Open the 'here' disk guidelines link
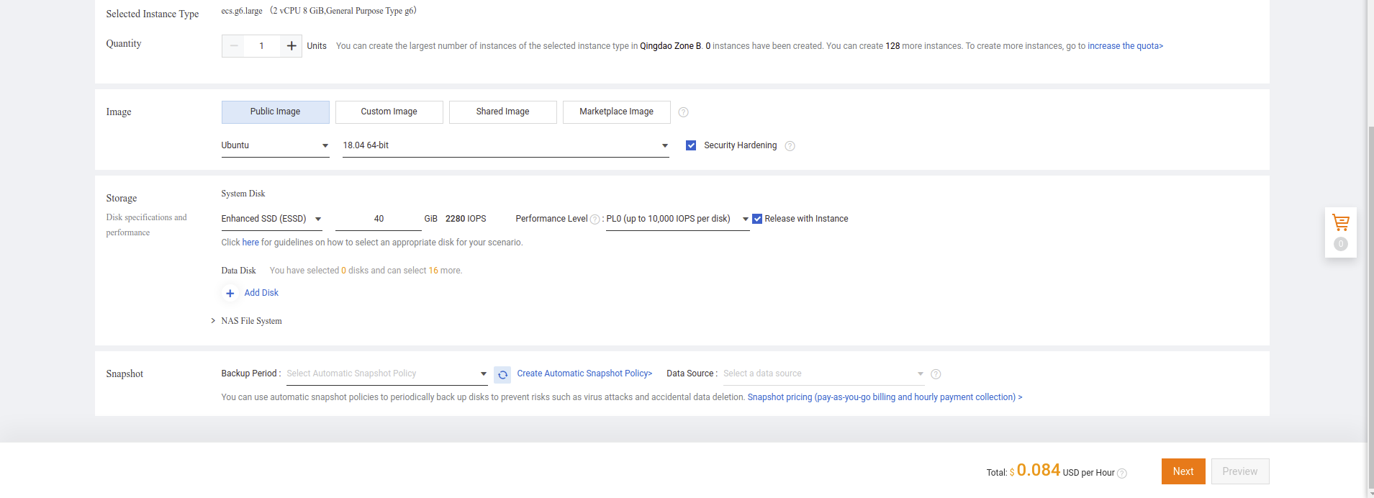The image size is (1374, 498). pyautogui.click(x=250, y=243)
